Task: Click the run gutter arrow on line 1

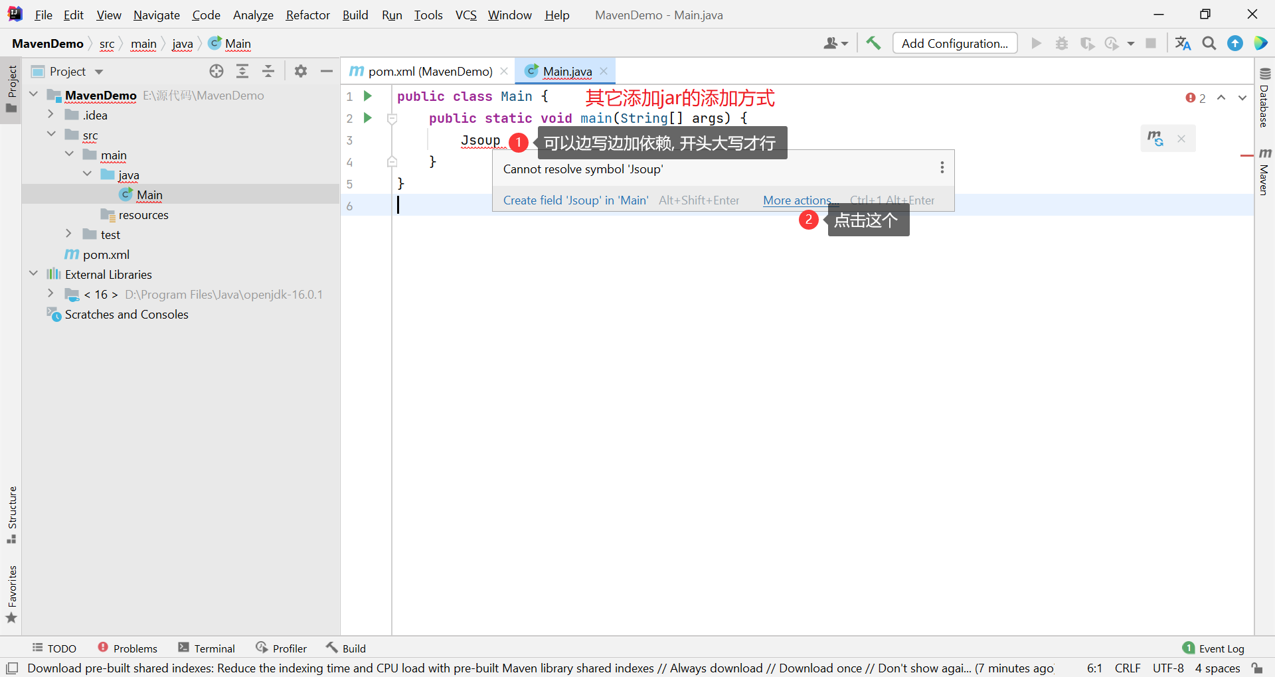Action: point(367,96)
